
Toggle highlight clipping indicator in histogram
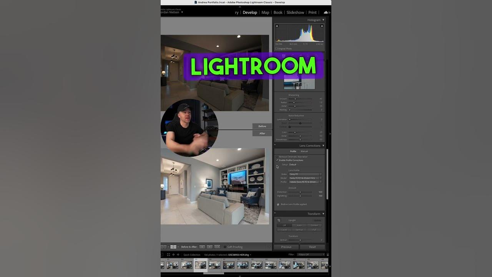coord(322,26)
